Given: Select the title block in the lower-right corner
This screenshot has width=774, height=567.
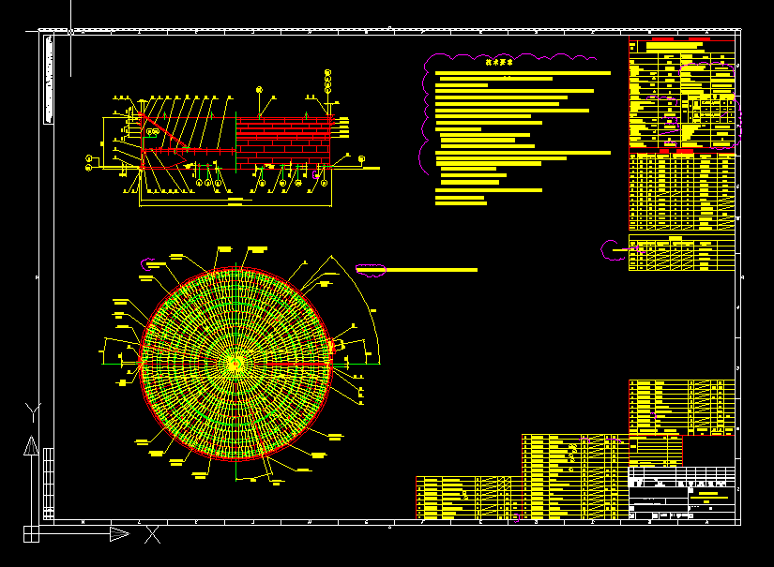Looking at the screenshot, I should 682,493.
